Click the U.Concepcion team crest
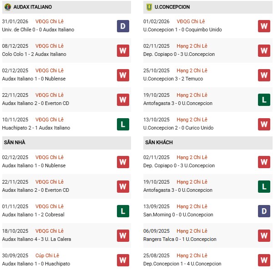This screenshot has width=273, height=270. coord(148,7)
